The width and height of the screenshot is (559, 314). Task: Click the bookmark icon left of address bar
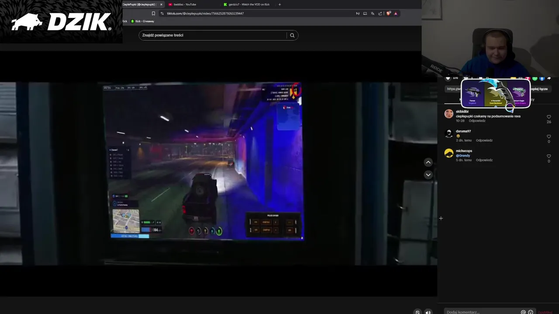pos(153,14)
